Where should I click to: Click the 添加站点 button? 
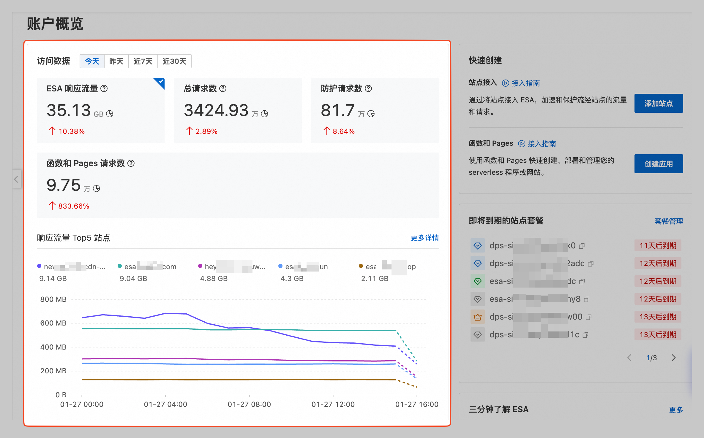(659, 103)
